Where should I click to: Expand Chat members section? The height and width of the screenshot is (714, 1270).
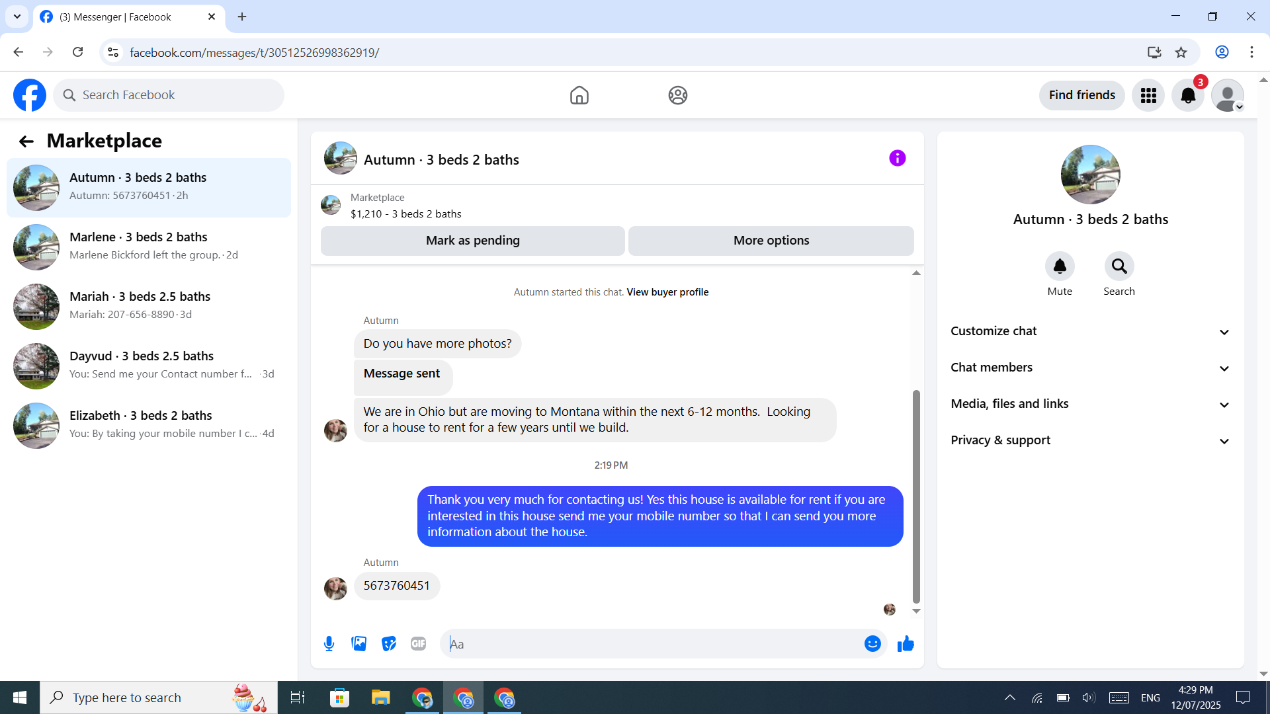click(1090, 368)
